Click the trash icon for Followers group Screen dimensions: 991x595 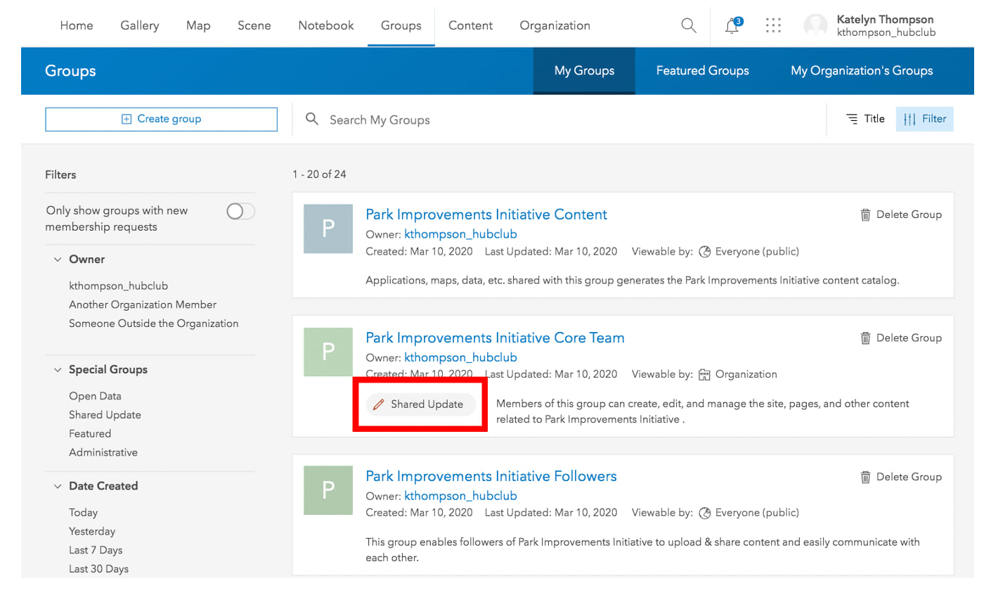click(865, 477)
